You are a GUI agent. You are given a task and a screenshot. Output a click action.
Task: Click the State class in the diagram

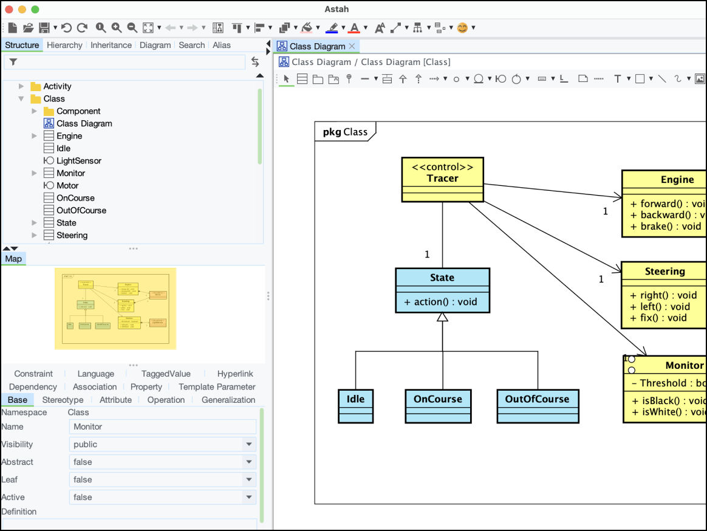[x=442, y=290]
